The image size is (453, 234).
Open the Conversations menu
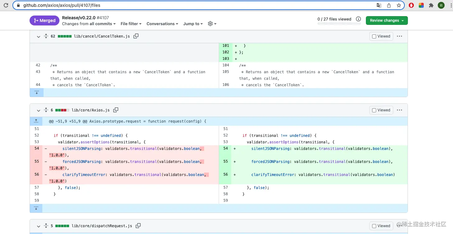click(162, 24)
